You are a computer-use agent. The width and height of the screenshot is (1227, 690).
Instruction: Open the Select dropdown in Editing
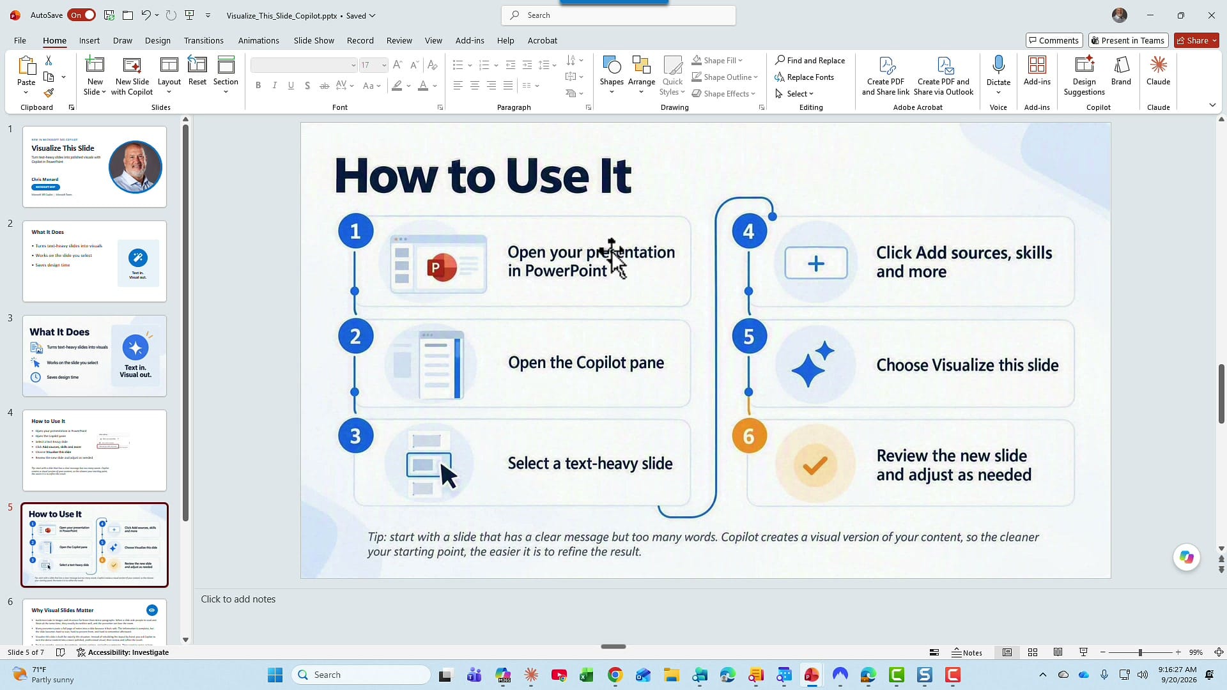click(x=794, y=94)
